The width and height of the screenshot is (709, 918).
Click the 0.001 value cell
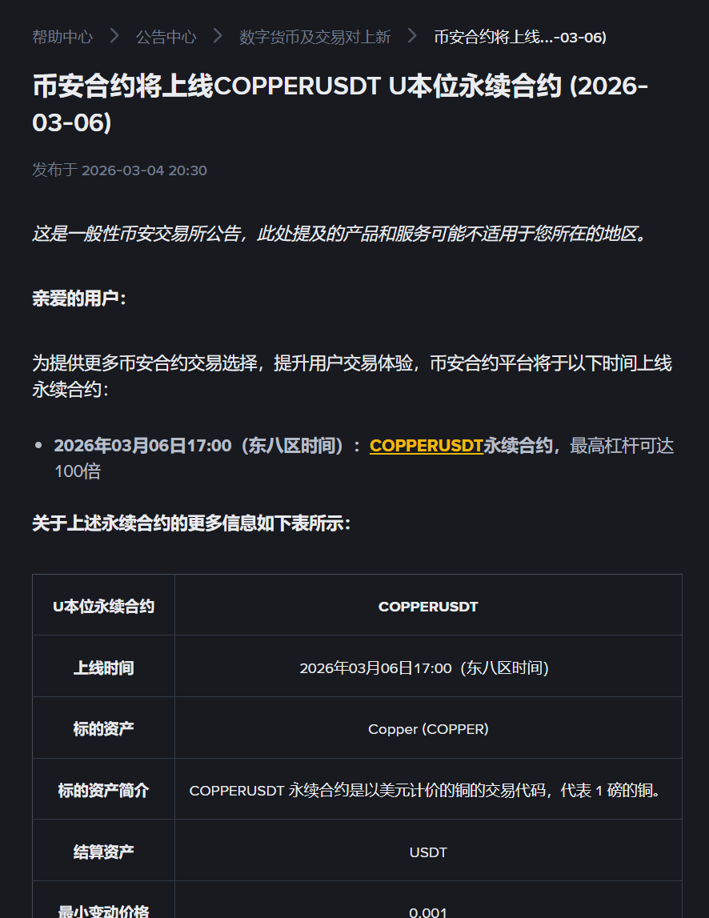(428, 911)
